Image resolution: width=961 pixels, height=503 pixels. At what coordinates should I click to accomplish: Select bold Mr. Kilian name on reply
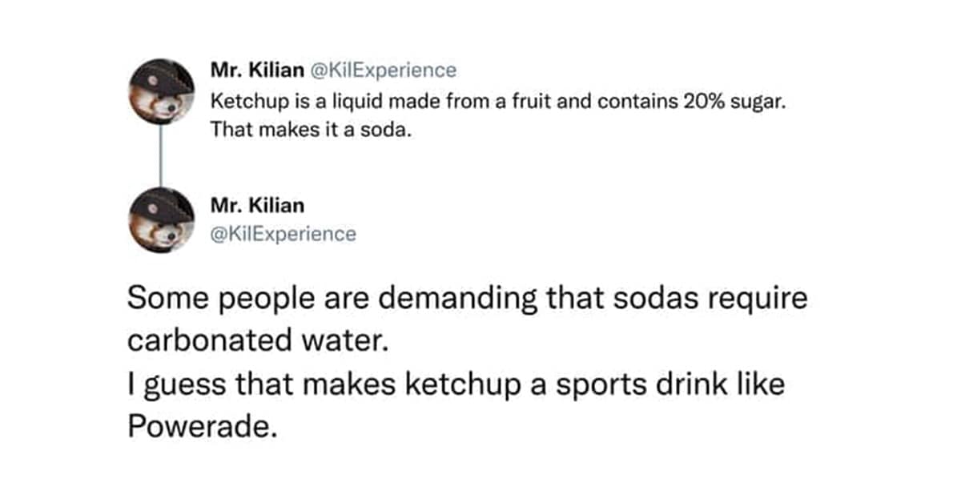[257, 205]
